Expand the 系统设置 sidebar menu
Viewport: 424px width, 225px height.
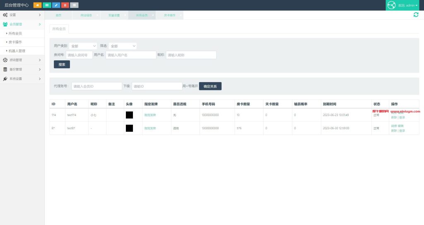coord(22,78)
